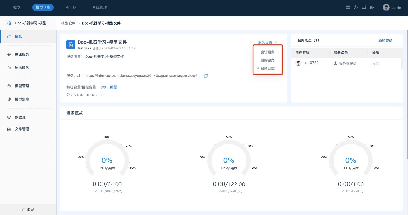Switch to the AI市场 tab
Viewport: 408px width, 215px height.
(x=71, y=7)
